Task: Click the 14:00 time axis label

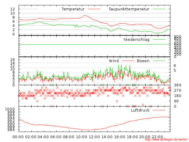Action: pyautogui.click(x=107, y=137)
